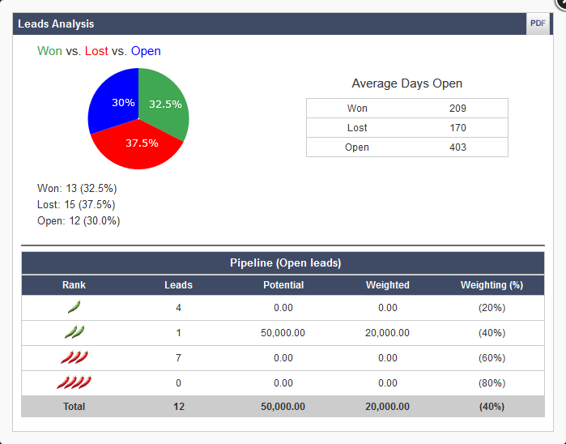Click the Leads column header
Viewport: 566px width, 444px height.
[178, 285]
